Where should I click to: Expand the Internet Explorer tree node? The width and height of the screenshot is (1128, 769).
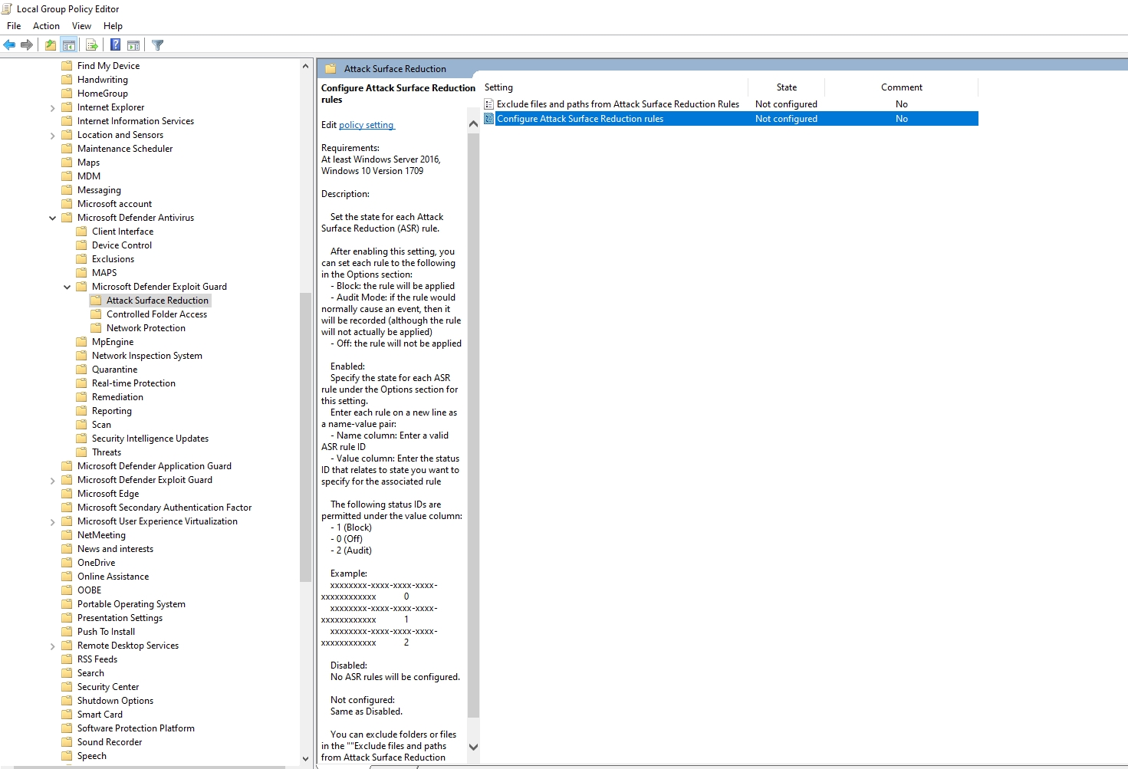tap(53, 108)
